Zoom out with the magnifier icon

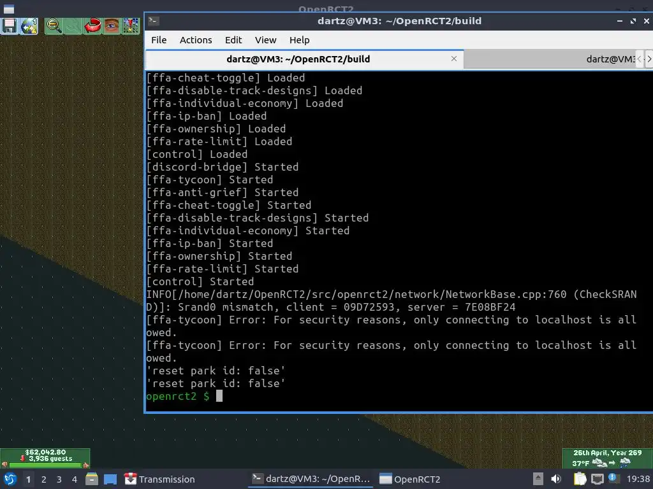[54, 25]
